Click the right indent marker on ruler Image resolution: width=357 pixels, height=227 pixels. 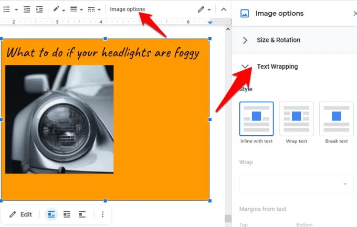point(210,23)
